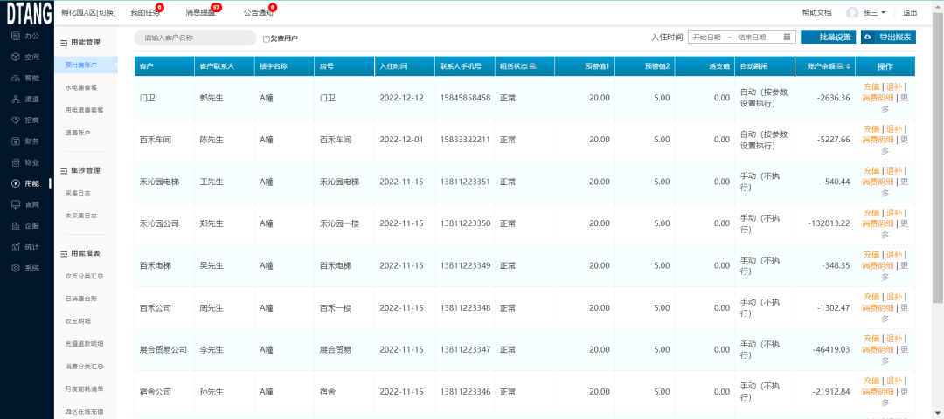Collapse the 用能报表 section header
Image resolution: width=944 pixels, height=419 pixels.
(x=80, y=254)
